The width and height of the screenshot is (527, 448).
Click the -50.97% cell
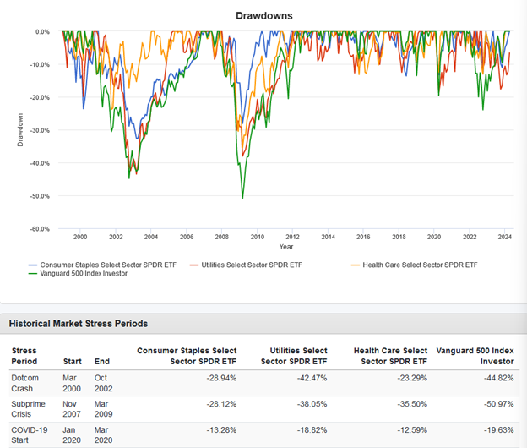tap(499, 404)
